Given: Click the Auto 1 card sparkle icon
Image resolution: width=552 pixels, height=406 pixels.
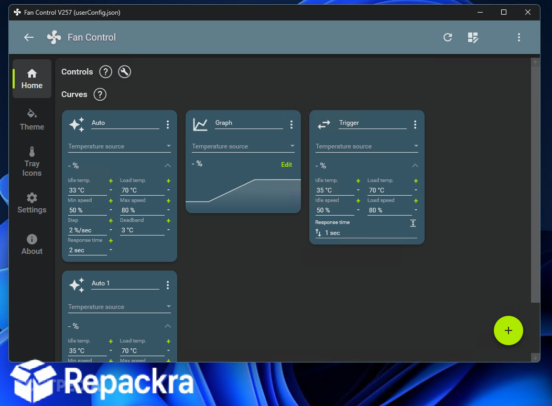Looking at the screenshot, I should pyautogui.click(x=77, y=285).
